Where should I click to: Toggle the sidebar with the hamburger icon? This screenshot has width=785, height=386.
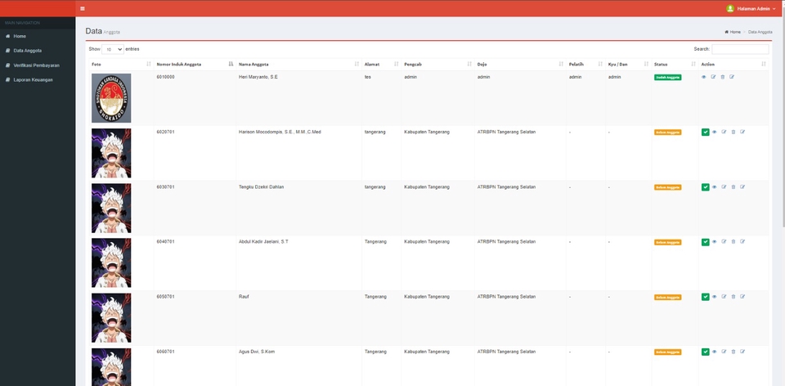83,8
